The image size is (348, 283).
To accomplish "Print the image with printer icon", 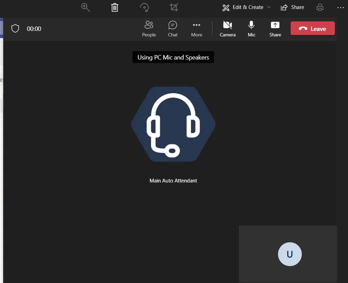I will click(320, 7).
